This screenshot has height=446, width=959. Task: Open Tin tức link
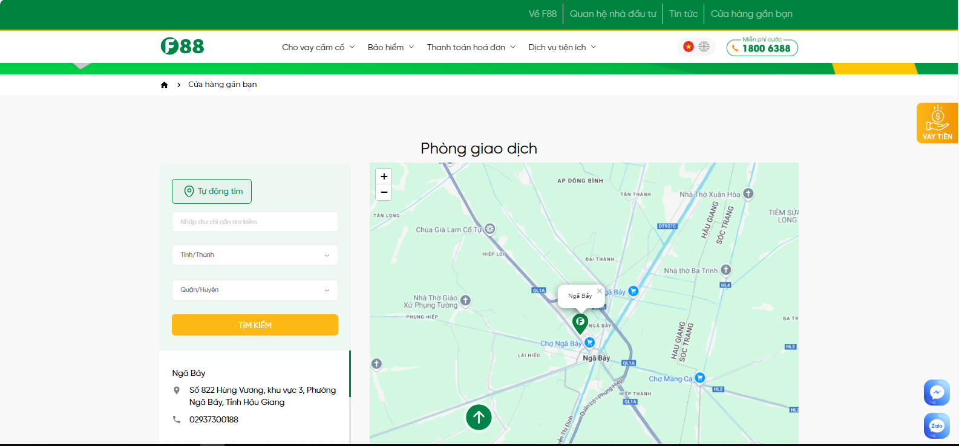pos(684,13)
